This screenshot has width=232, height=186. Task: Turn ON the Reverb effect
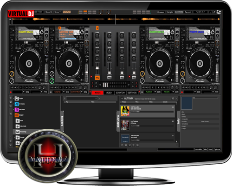pos(177,92)
